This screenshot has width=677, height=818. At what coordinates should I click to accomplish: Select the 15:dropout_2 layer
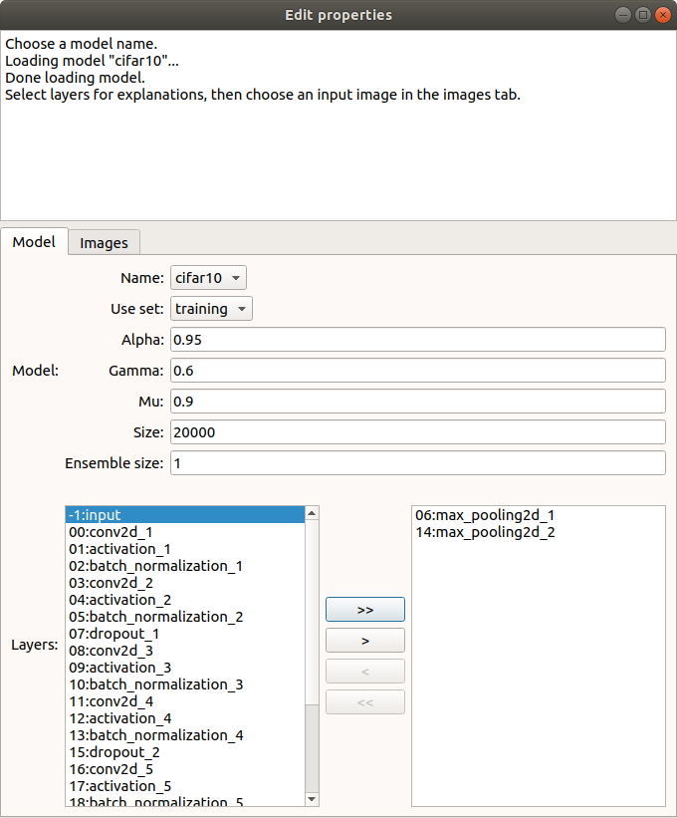(x=185, y=752)
